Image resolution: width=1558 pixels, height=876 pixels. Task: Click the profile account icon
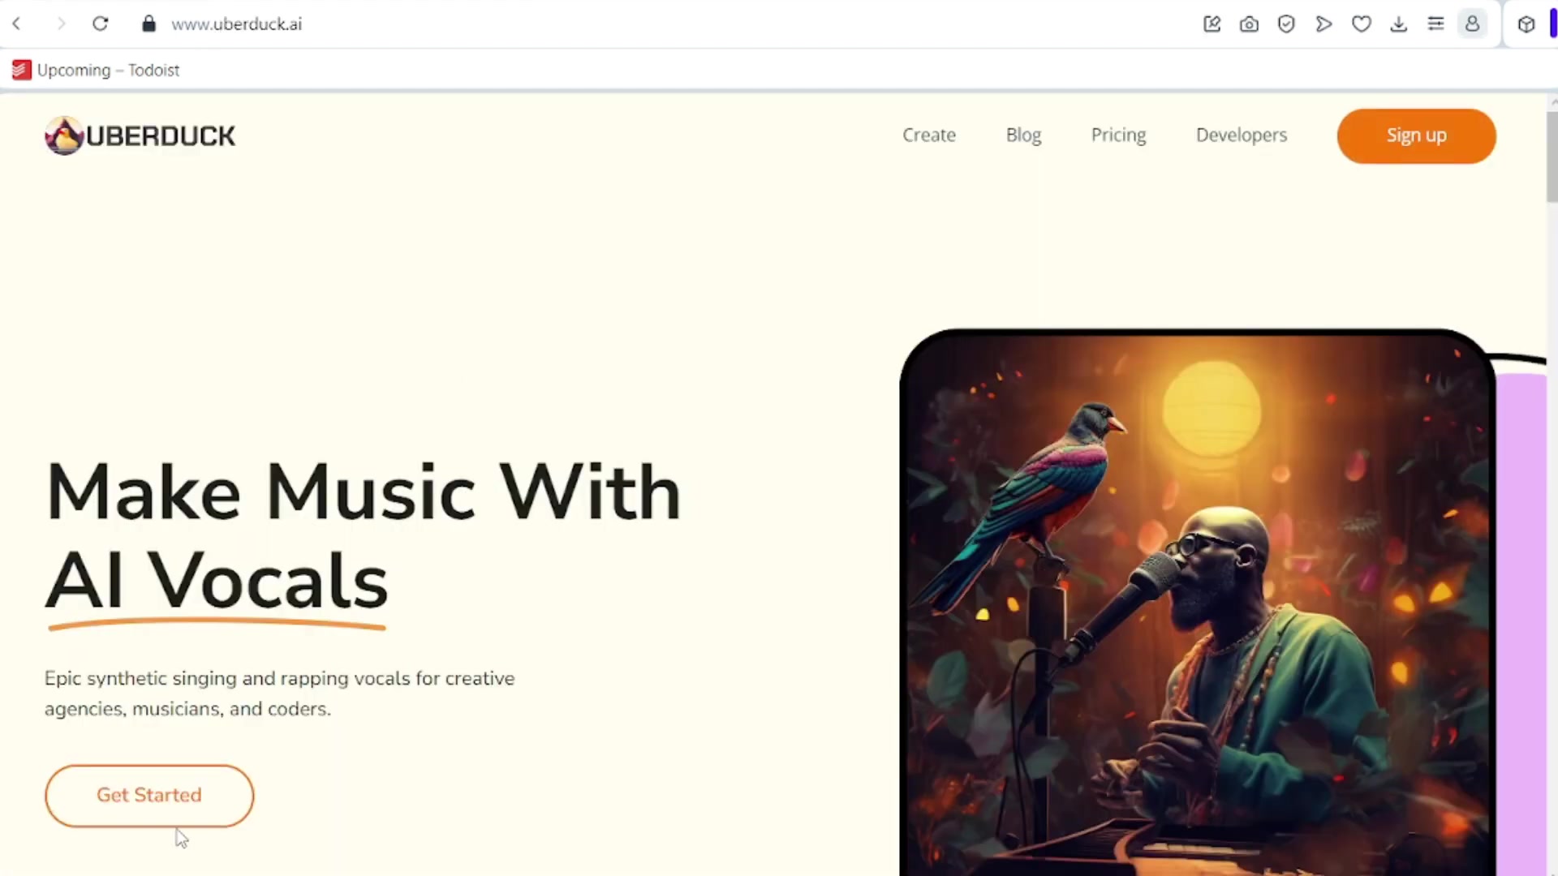point(1472,24)
